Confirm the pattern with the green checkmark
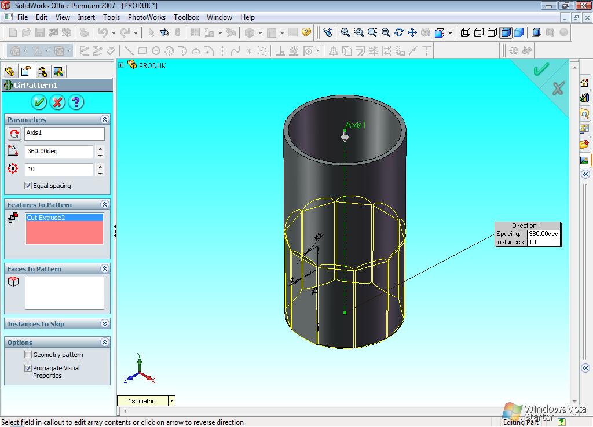This screenshot has height=427, width=593. [x=39, y=102]
